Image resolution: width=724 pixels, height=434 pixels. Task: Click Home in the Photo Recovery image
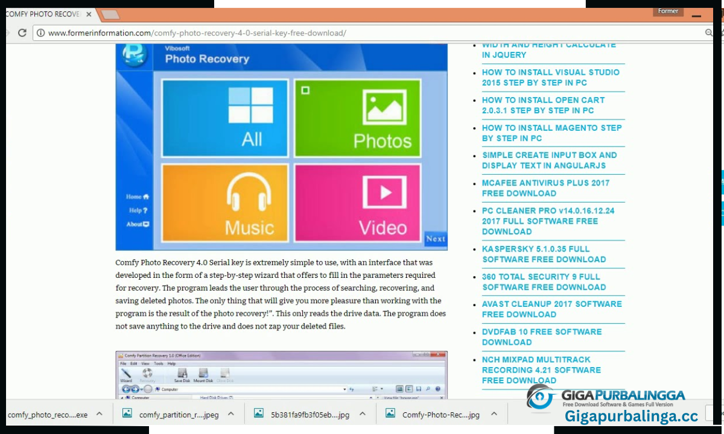(x=137, y=197)
